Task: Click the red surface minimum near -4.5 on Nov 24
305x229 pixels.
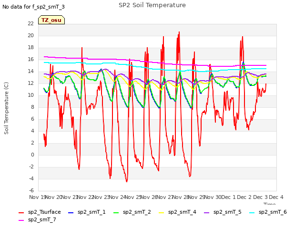Action: pyautogui.click(x=127, y=181)
